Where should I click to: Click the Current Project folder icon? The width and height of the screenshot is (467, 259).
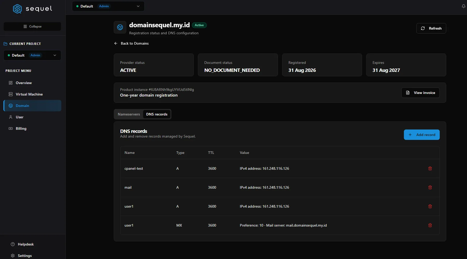[x=5, y=44]
